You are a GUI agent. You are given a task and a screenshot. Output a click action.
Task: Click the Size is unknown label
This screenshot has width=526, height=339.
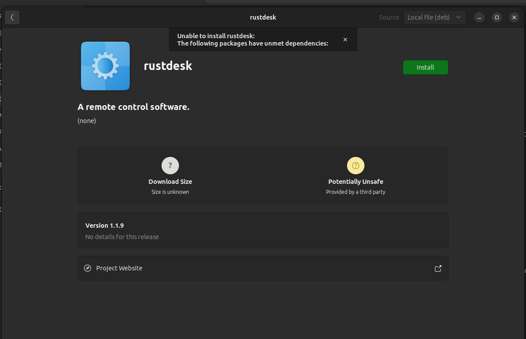170,192
